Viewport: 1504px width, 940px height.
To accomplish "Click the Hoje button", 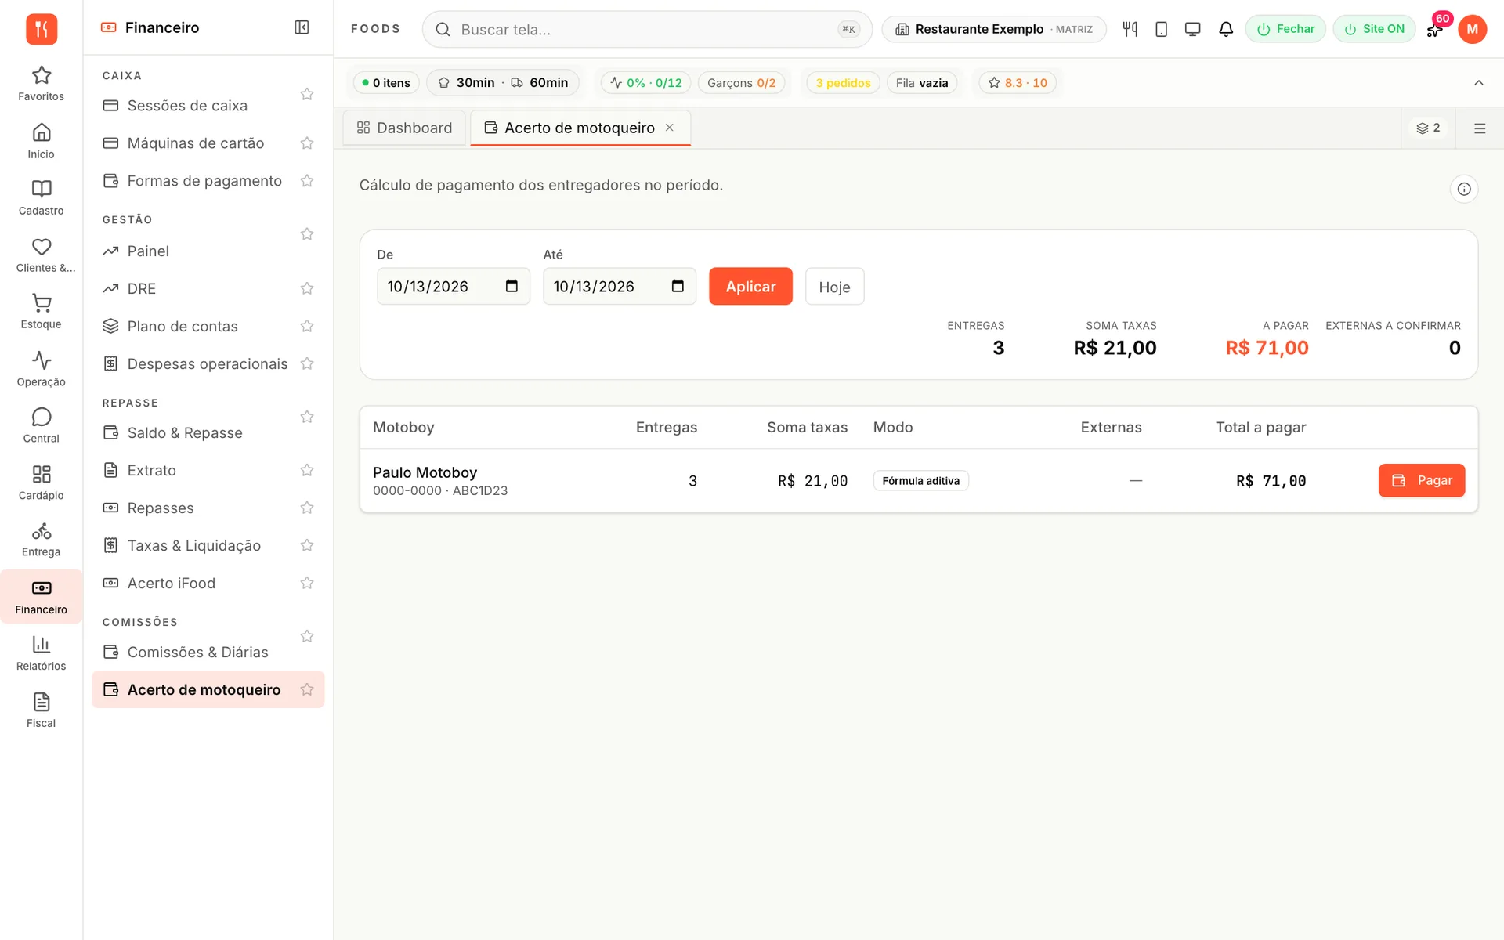I will 834,287.
